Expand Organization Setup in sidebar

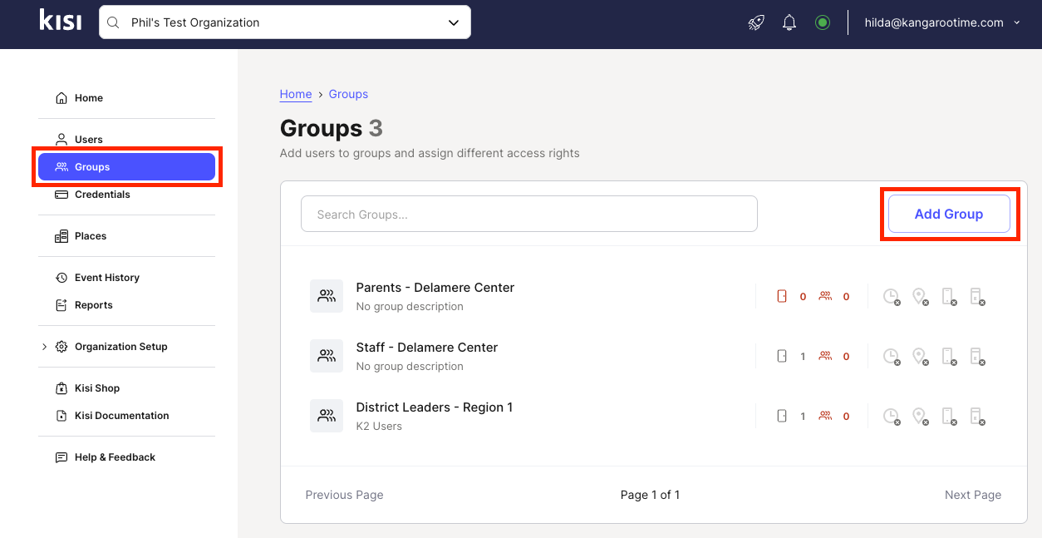point(120,347)
